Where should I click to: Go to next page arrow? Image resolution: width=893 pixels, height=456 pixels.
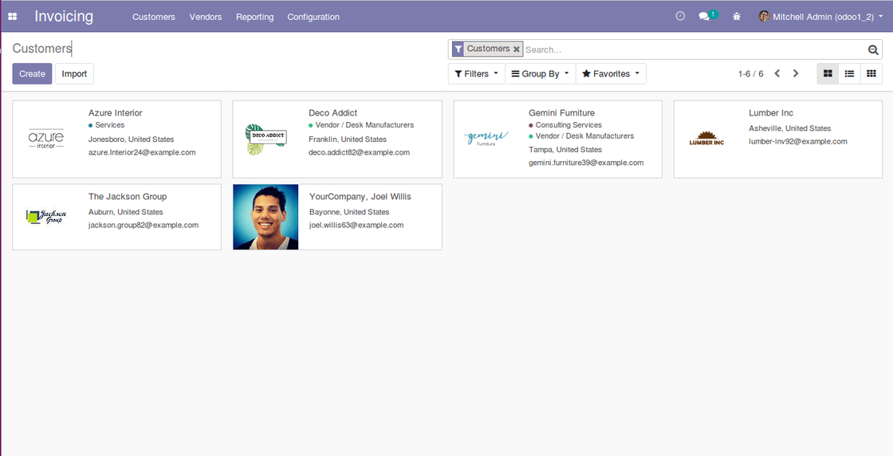[x=796, y=73]
